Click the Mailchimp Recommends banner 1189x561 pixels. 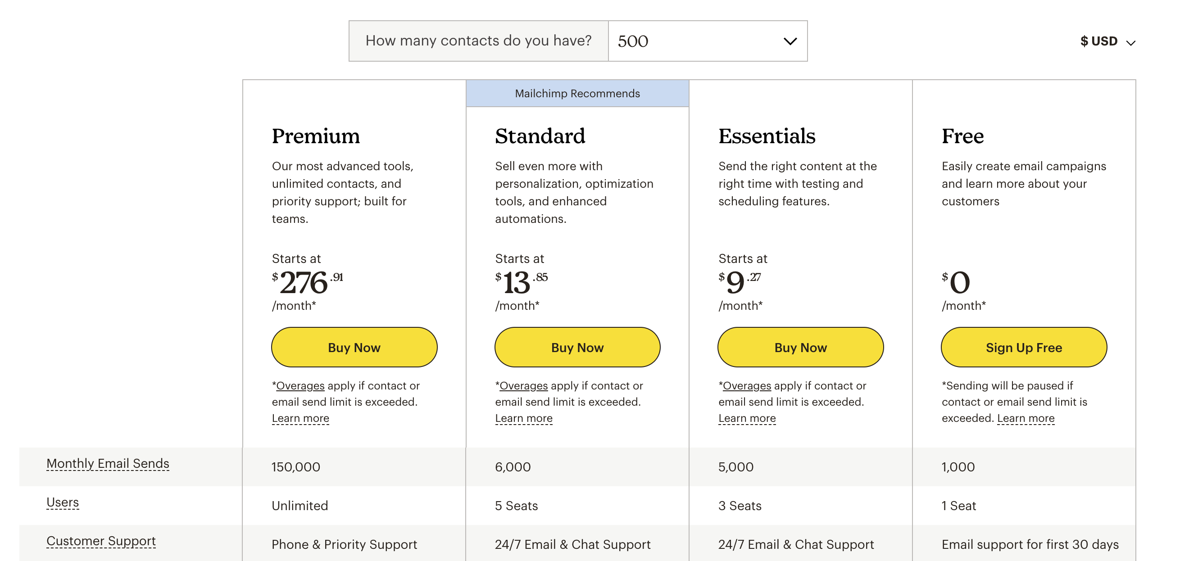pyautogui.click(x=577, y=93)
